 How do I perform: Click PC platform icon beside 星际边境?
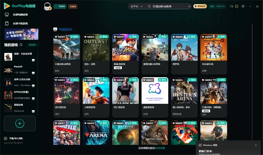point(33,112)
